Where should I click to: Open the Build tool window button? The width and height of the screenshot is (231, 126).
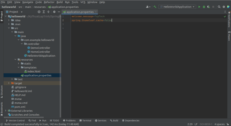(x=114, y=120)
